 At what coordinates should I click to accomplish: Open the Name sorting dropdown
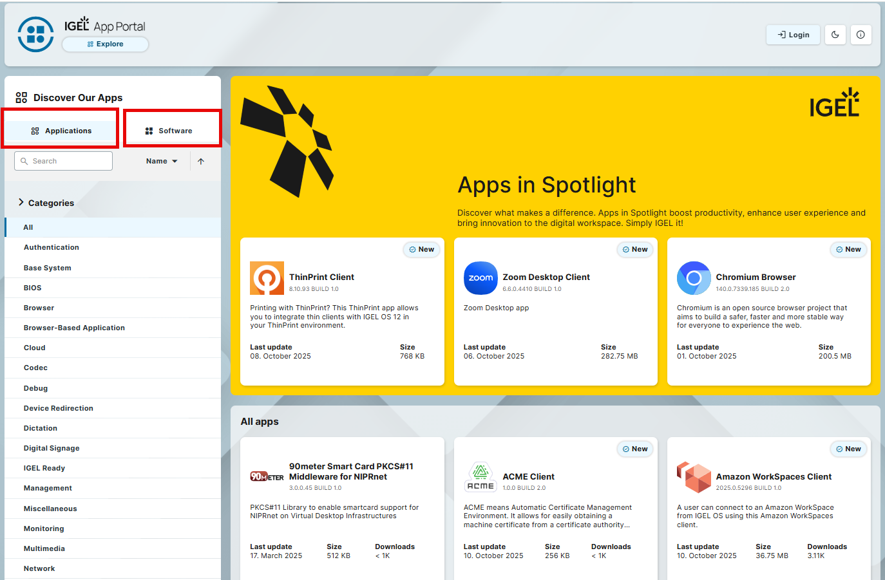coord(161,161)
